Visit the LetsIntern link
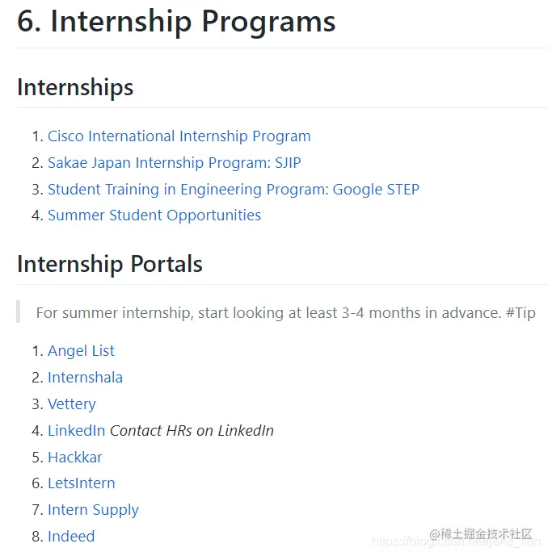The image size is (548, 556). 82,483
